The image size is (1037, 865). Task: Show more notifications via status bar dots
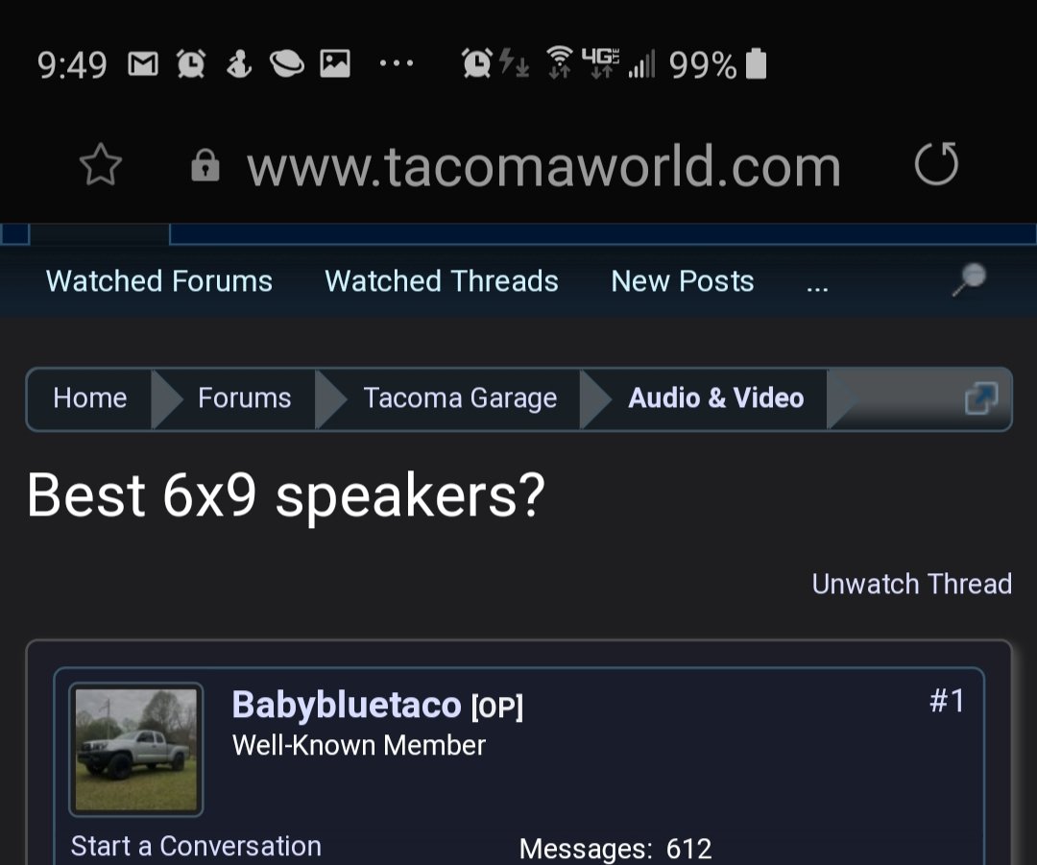pyautogui.click(x=397, y=64)
